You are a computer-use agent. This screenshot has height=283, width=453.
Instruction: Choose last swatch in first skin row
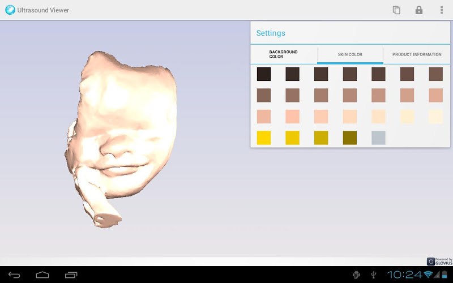pos(435,74)
